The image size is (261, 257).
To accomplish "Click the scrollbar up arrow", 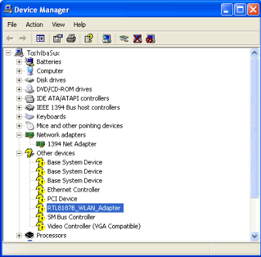I will click(254, 53).
